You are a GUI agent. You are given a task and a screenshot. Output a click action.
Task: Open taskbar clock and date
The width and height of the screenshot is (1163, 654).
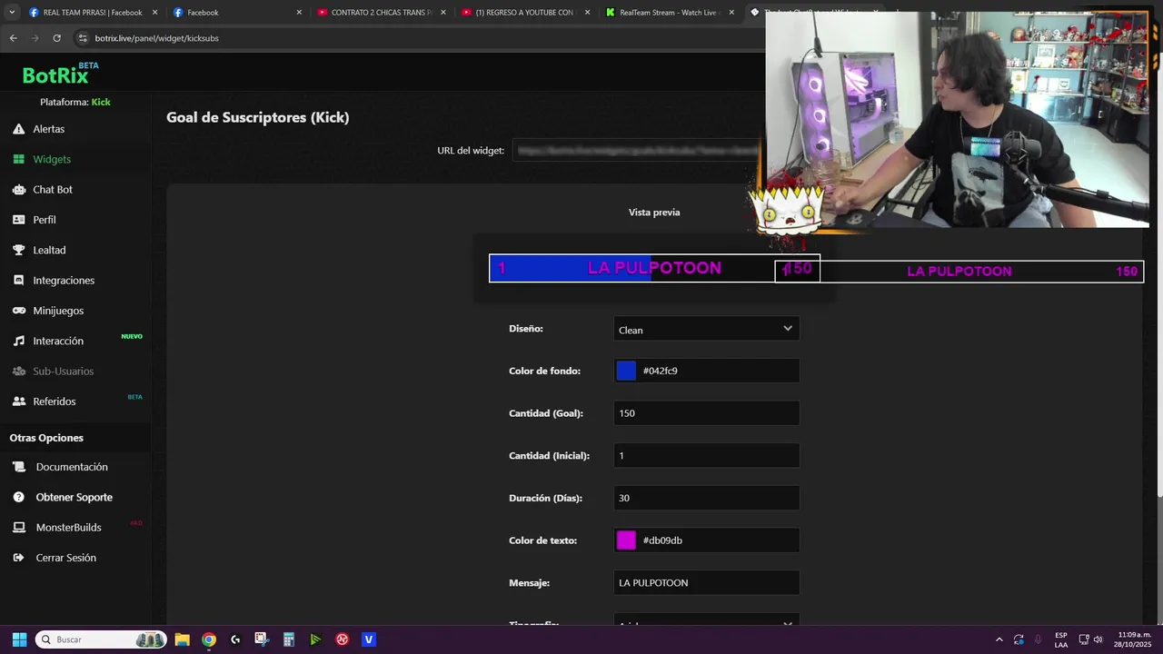coord(1134,639)
